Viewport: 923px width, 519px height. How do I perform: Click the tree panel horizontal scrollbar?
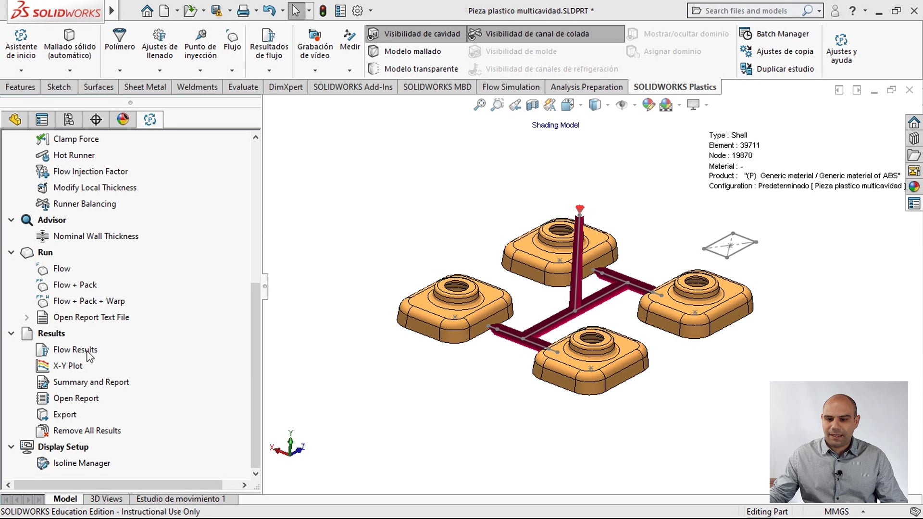click(118, 485)
